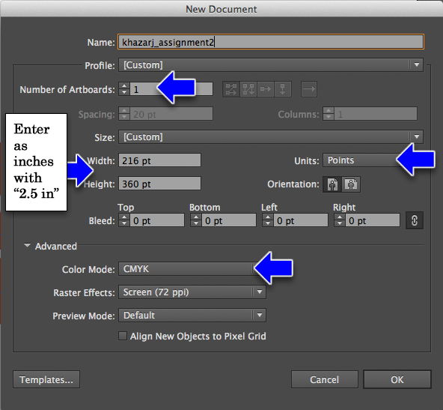Click the Cancel button
443x410 pixels.
325,379
